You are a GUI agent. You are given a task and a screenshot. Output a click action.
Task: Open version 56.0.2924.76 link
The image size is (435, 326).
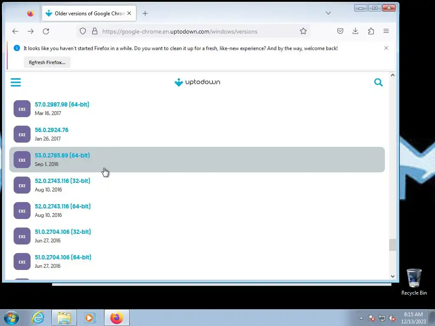coord(51,130)
